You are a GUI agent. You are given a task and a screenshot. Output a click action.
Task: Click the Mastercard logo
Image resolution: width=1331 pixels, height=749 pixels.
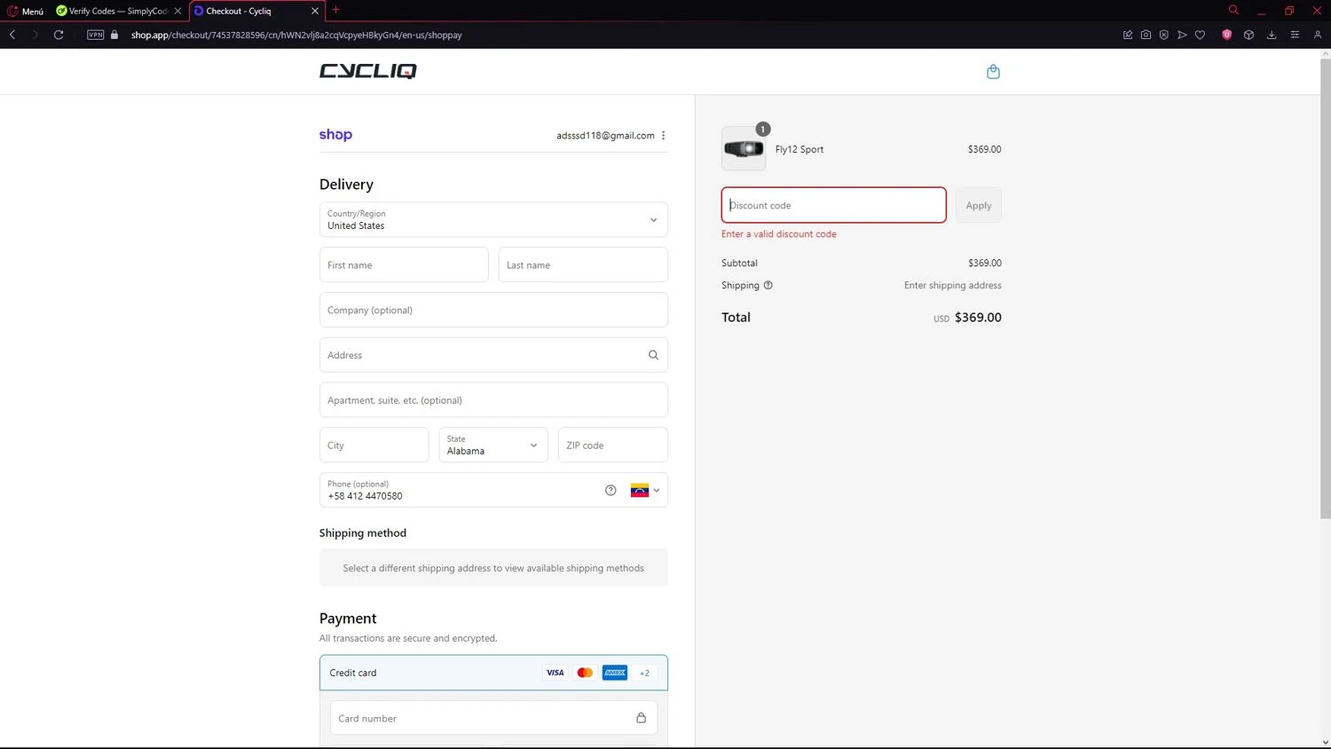(585, 673)
